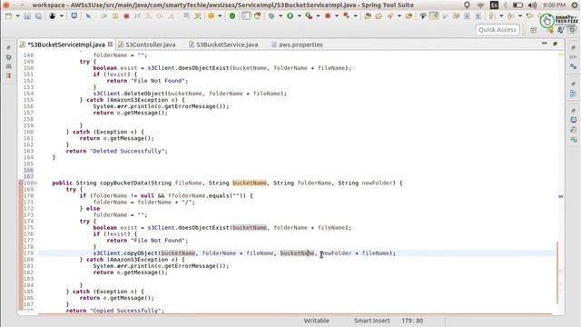Open dropdown beside red stop icon

click(x=337, y=16)
